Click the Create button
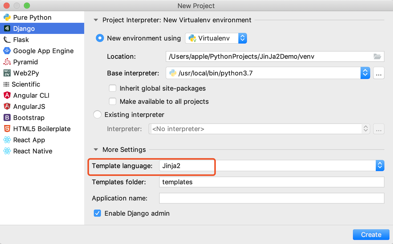 (x=371, y=235)
